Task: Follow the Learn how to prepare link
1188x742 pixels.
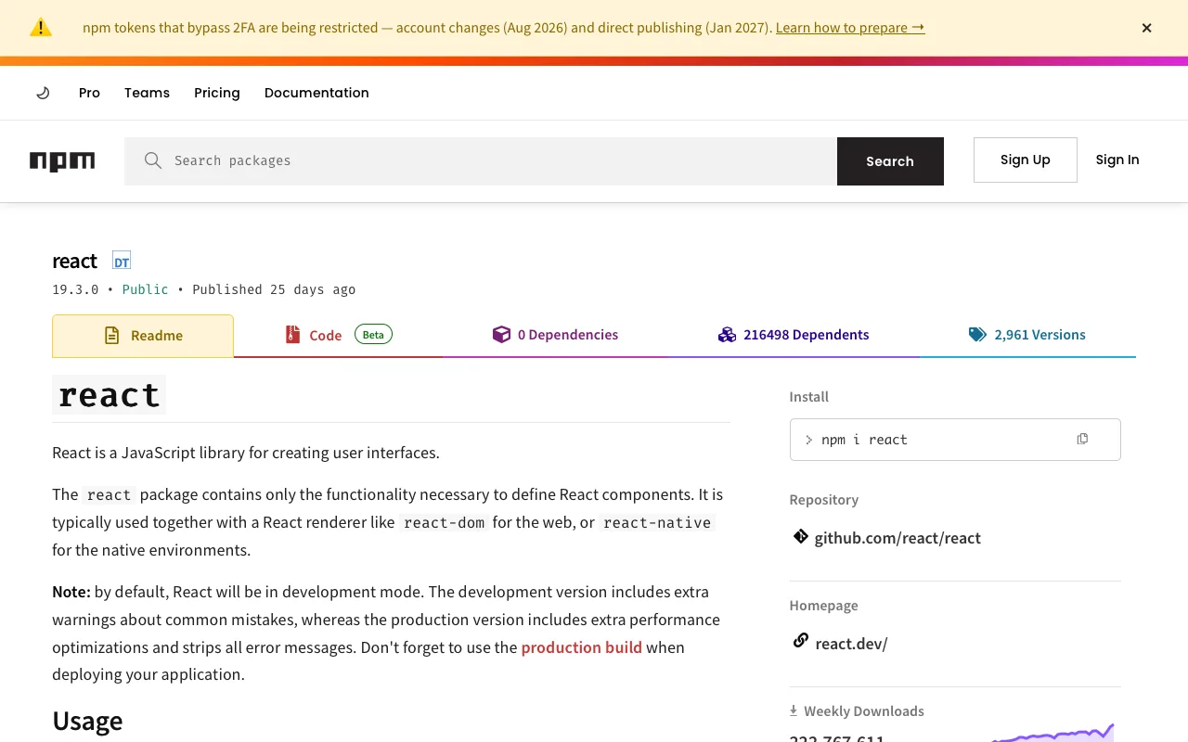Action: 850,28
